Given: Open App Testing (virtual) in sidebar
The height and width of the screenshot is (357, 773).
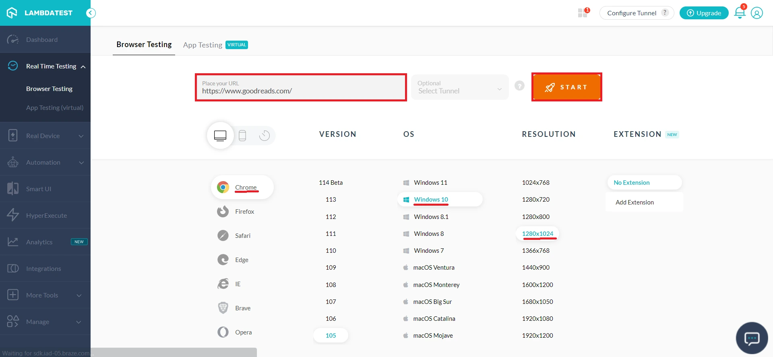Looking at the screenshot, I should click(55, 108).
